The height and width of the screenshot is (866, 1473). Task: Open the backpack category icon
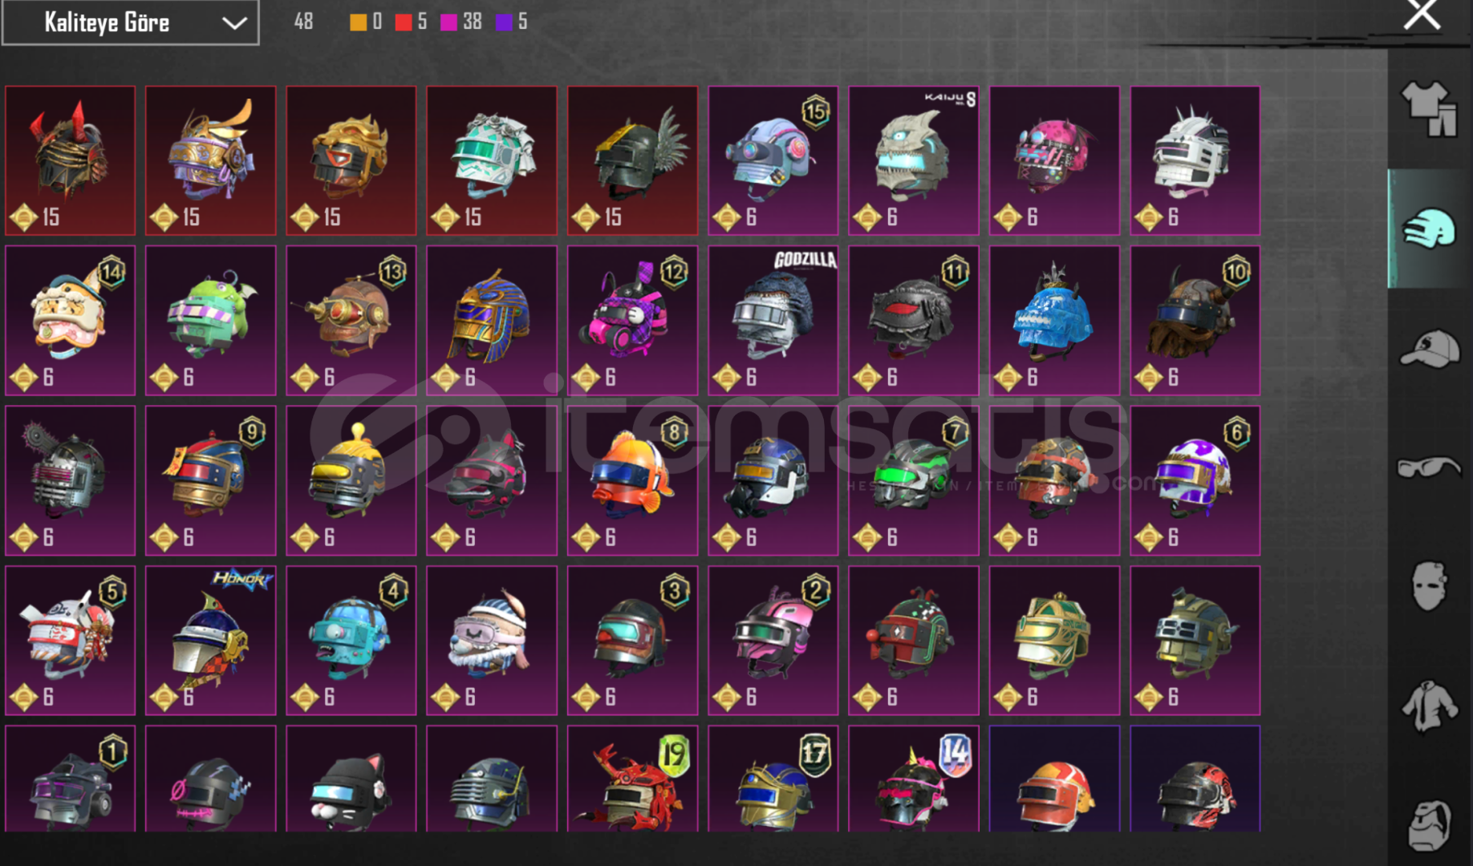tap(1429, 824)
